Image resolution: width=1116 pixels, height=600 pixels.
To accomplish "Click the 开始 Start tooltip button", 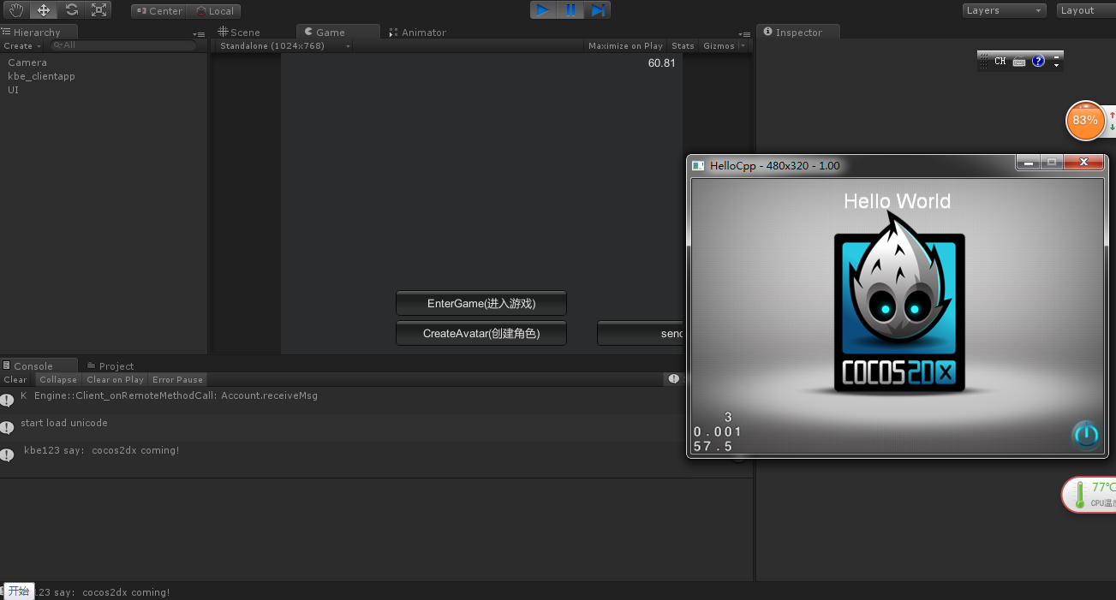I will [19, 591].
